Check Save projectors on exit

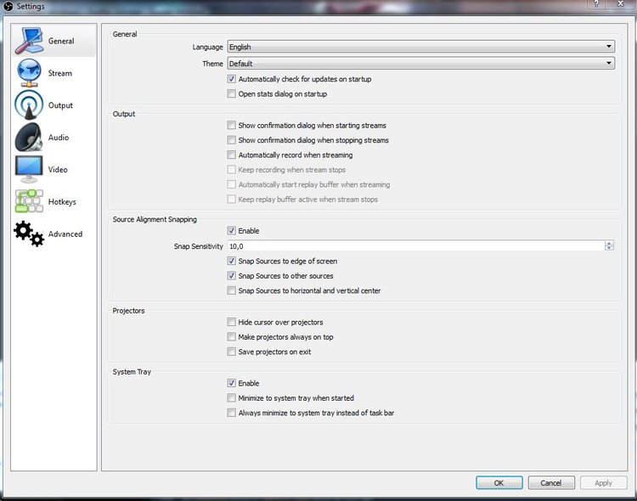coord(232,352)
